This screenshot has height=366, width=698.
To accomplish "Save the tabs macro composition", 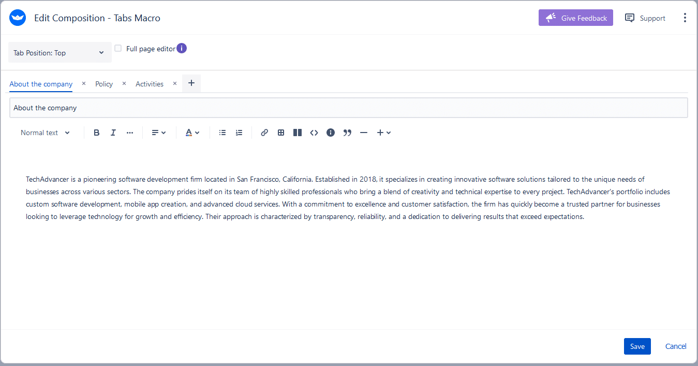I will 637,346.
